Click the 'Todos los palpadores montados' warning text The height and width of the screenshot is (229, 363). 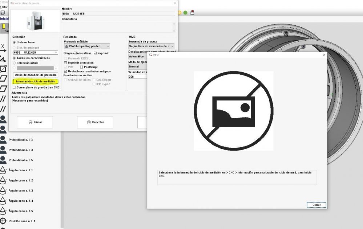point(49,99)
